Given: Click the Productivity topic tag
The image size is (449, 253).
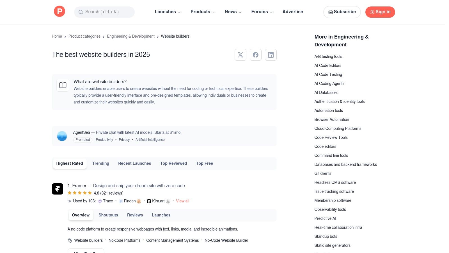Looking at the screenshot, I should tap(104, 140).
